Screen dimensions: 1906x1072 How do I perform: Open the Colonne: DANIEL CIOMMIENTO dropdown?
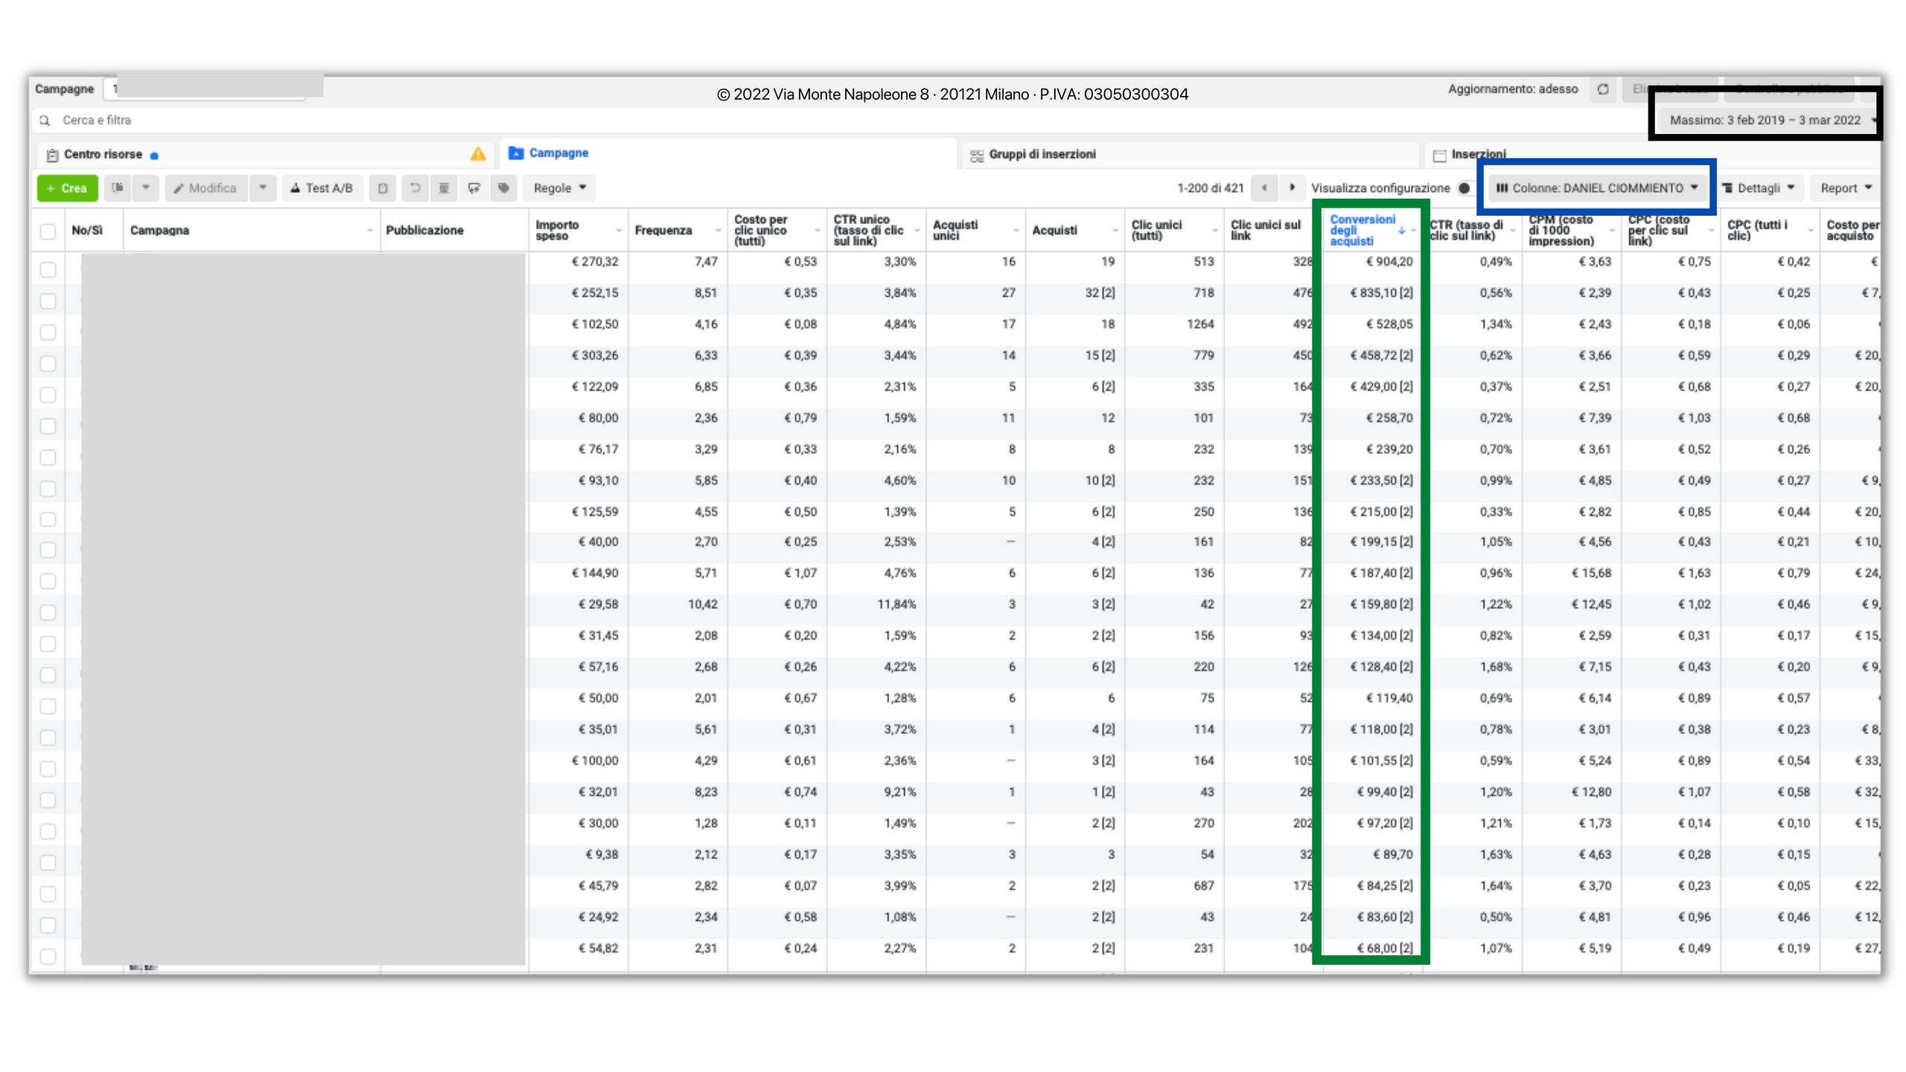point(1597,188)
